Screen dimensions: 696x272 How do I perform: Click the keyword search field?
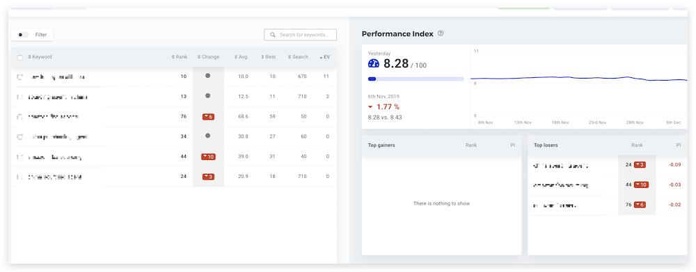click(x=300, y=35)
